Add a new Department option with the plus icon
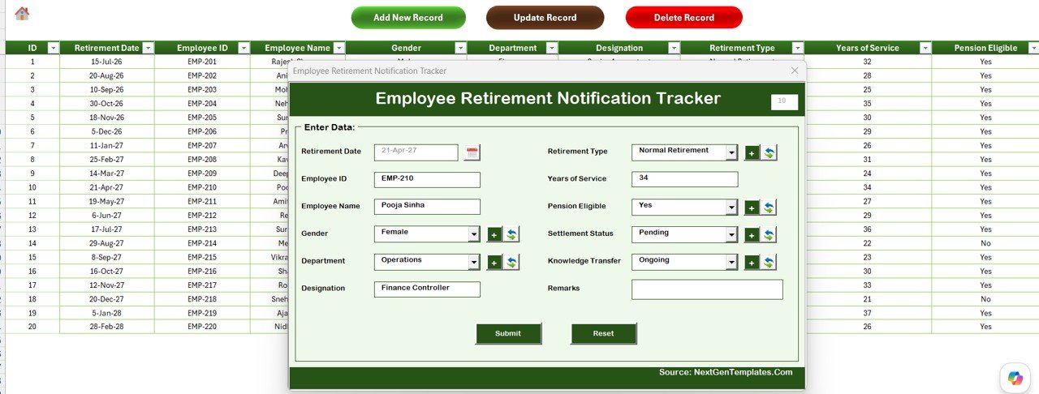The width and height of the screenshot is (1039, 394). pyautogui.click(x=494, y=263)
